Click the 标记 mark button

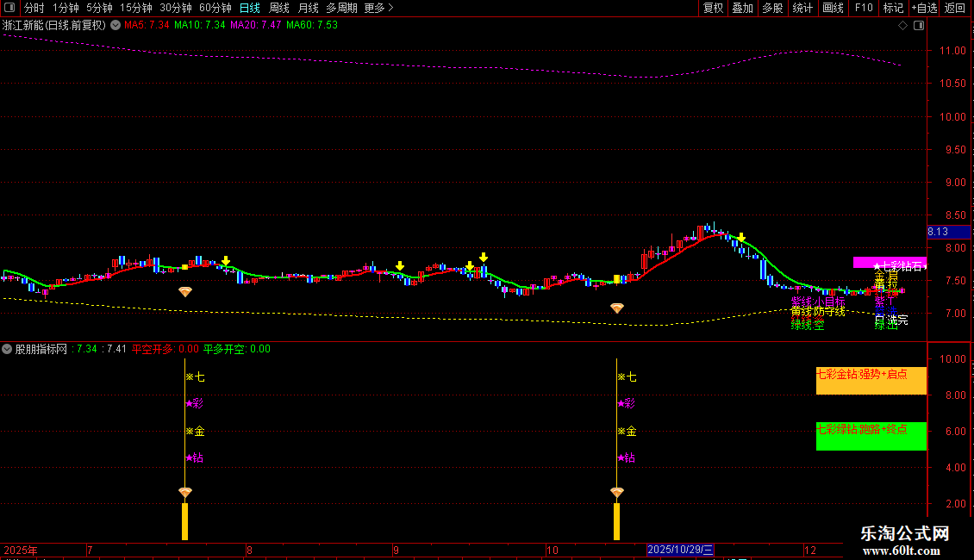point(893,8)
